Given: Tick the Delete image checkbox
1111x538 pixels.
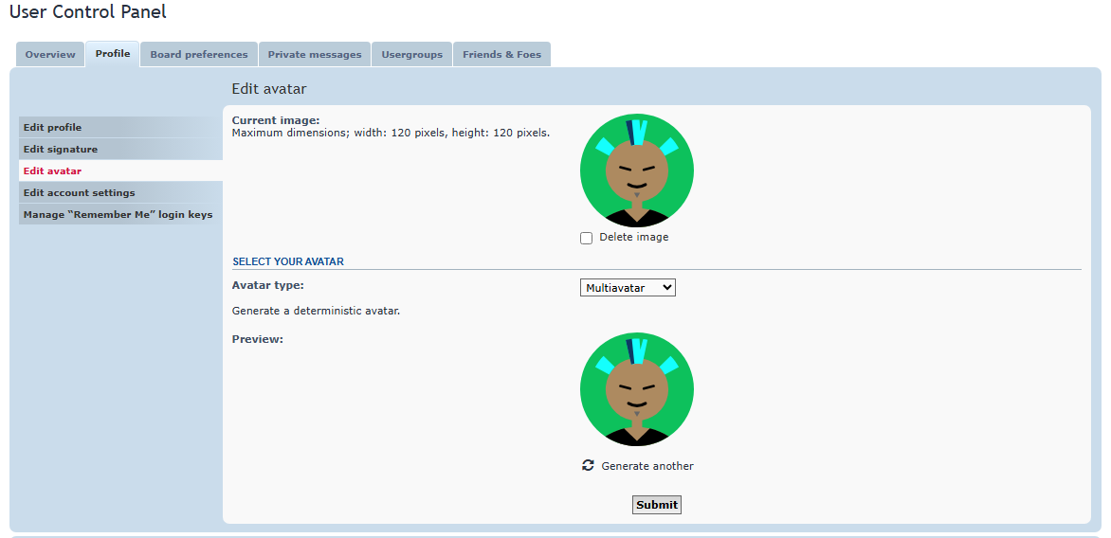Looking at the screenshot, I should (586, 238).
